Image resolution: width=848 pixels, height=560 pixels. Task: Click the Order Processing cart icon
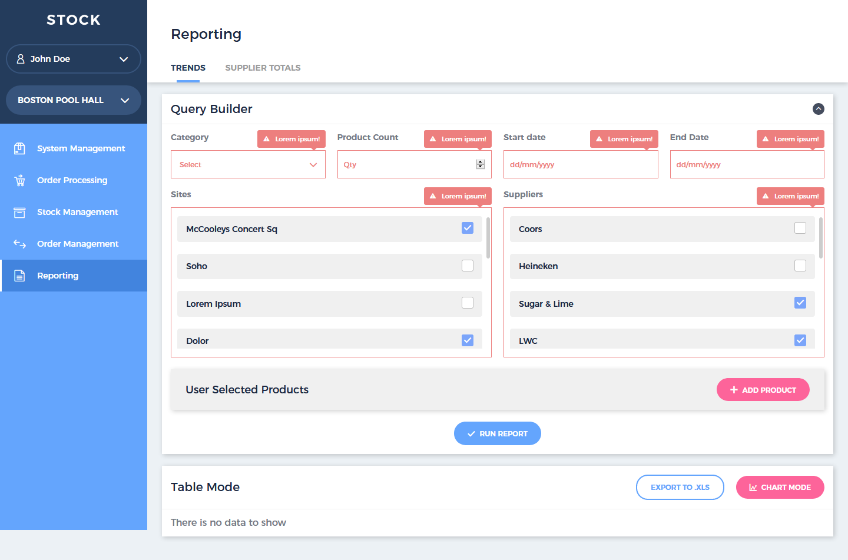point(19,180)
